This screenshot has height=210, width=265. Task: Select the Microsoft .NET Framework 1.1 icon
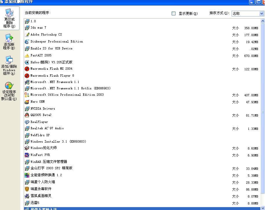(x=27, y=82)
